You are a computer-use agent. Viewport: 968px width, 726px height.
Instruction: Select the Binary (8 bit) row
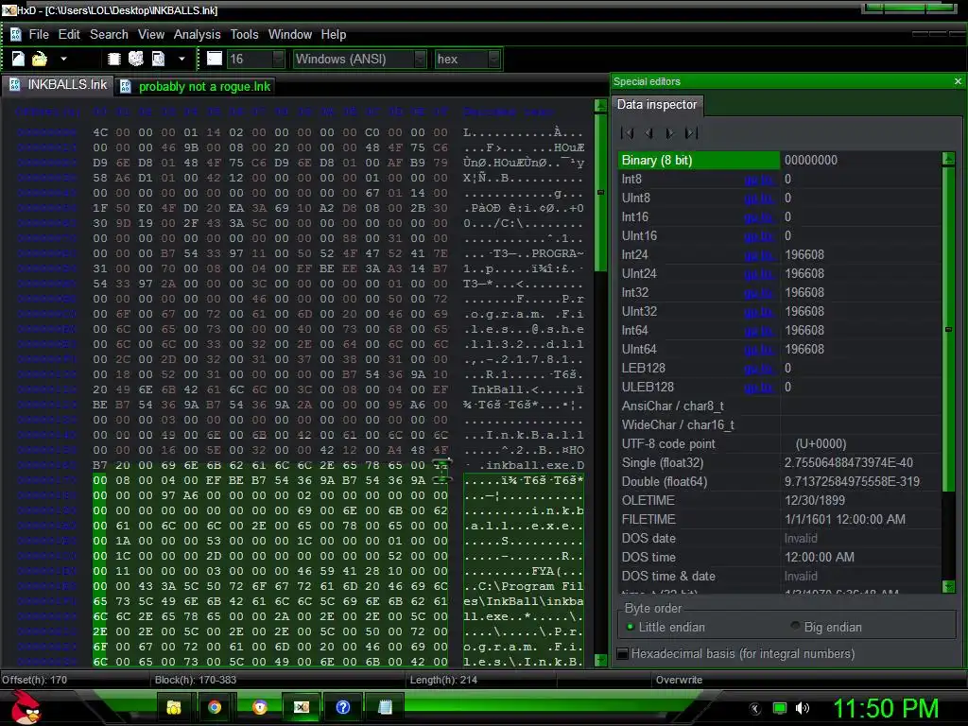point(780,160)
